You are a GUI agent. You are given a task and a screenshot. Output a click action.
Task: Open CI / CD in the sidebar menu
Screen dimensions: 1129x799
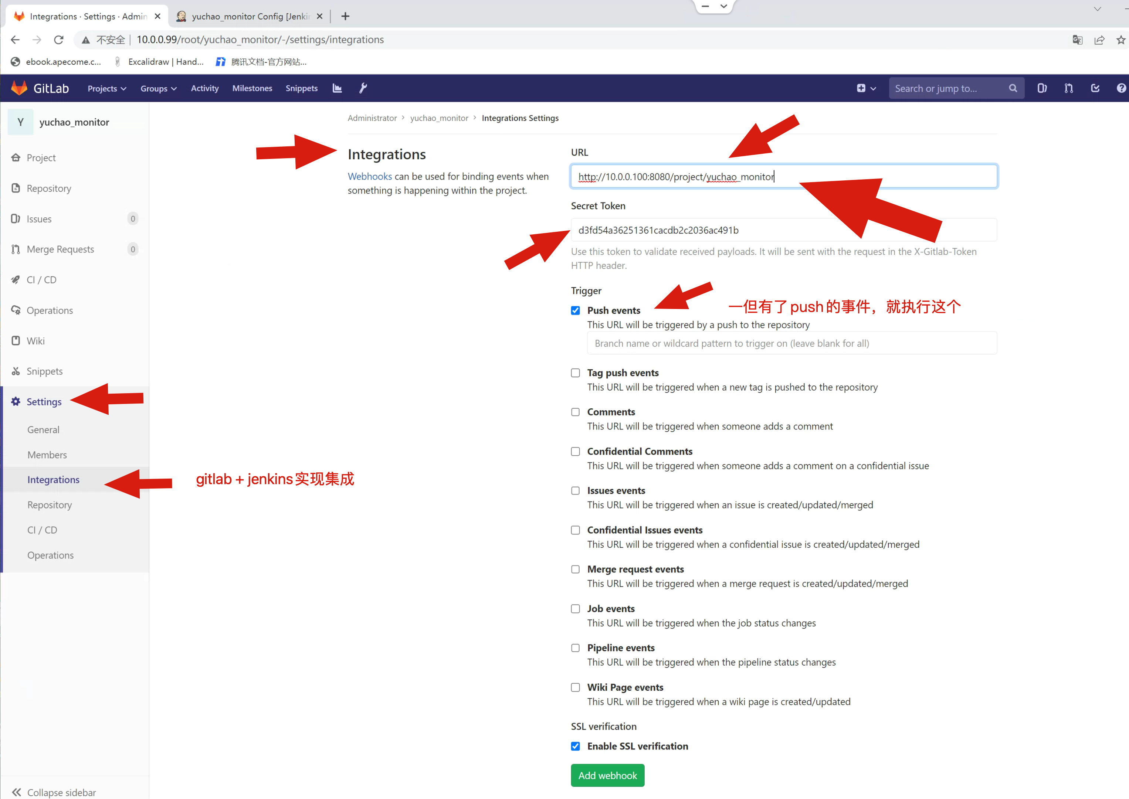[x=41, y=280]
